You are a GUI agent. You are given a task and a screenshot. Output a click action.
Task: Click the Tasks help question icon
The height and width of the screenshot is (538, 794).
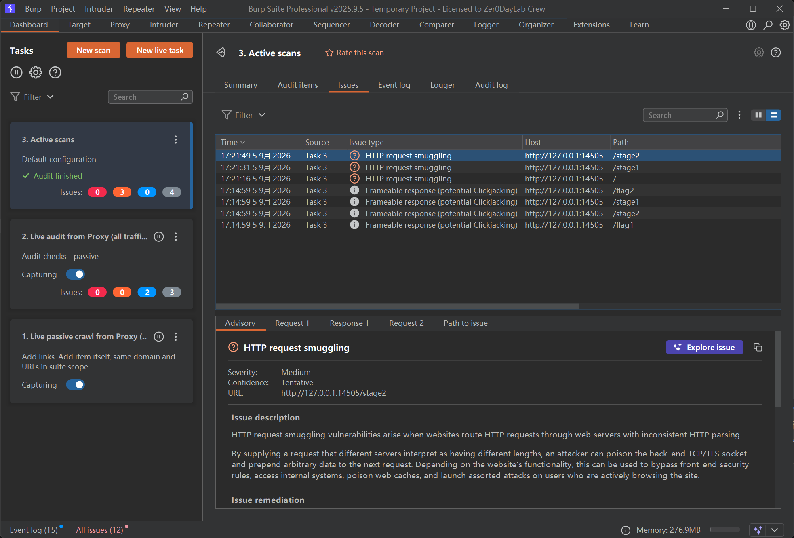tap(55, 72)
